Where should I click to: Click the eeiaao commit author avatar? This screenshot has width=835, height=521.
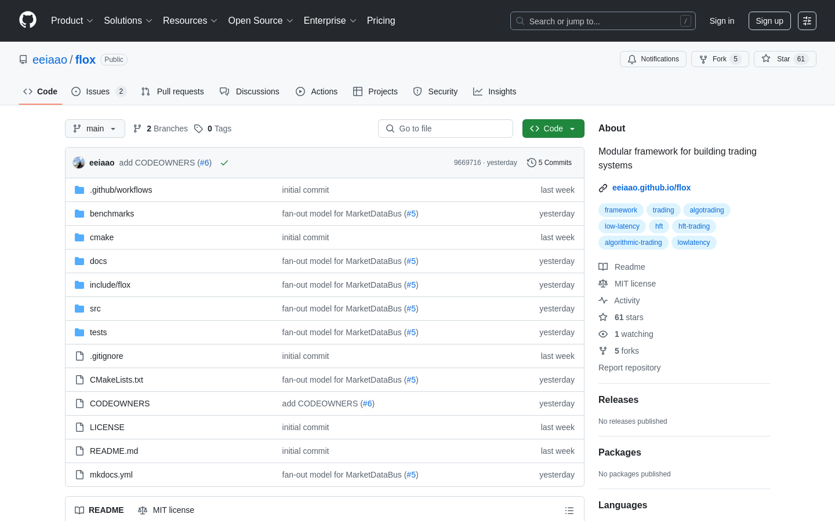79,163
